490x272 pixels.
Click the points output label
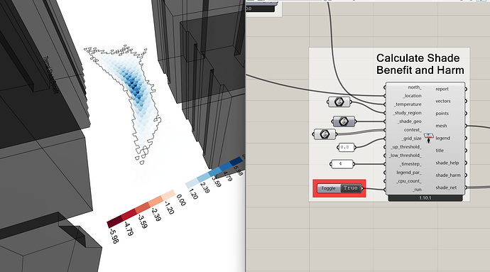click(442, 114)
